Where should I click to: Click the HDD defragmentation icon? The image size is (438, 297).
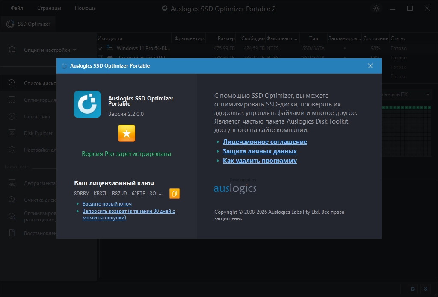click(12, 183)
